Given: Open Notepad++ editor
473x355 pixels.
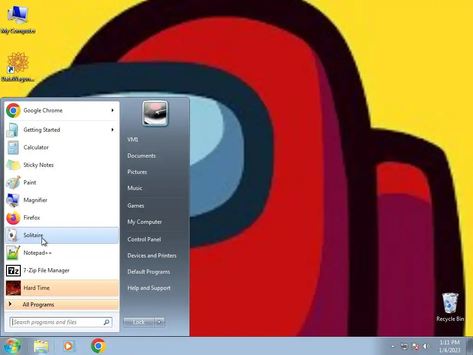Looking at the screenshot, I should (x=62, y=253).
